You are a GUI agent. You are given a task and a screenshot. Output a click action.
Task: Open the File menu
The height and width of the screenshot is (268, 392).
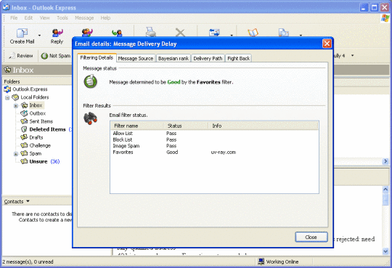point(14,17)
